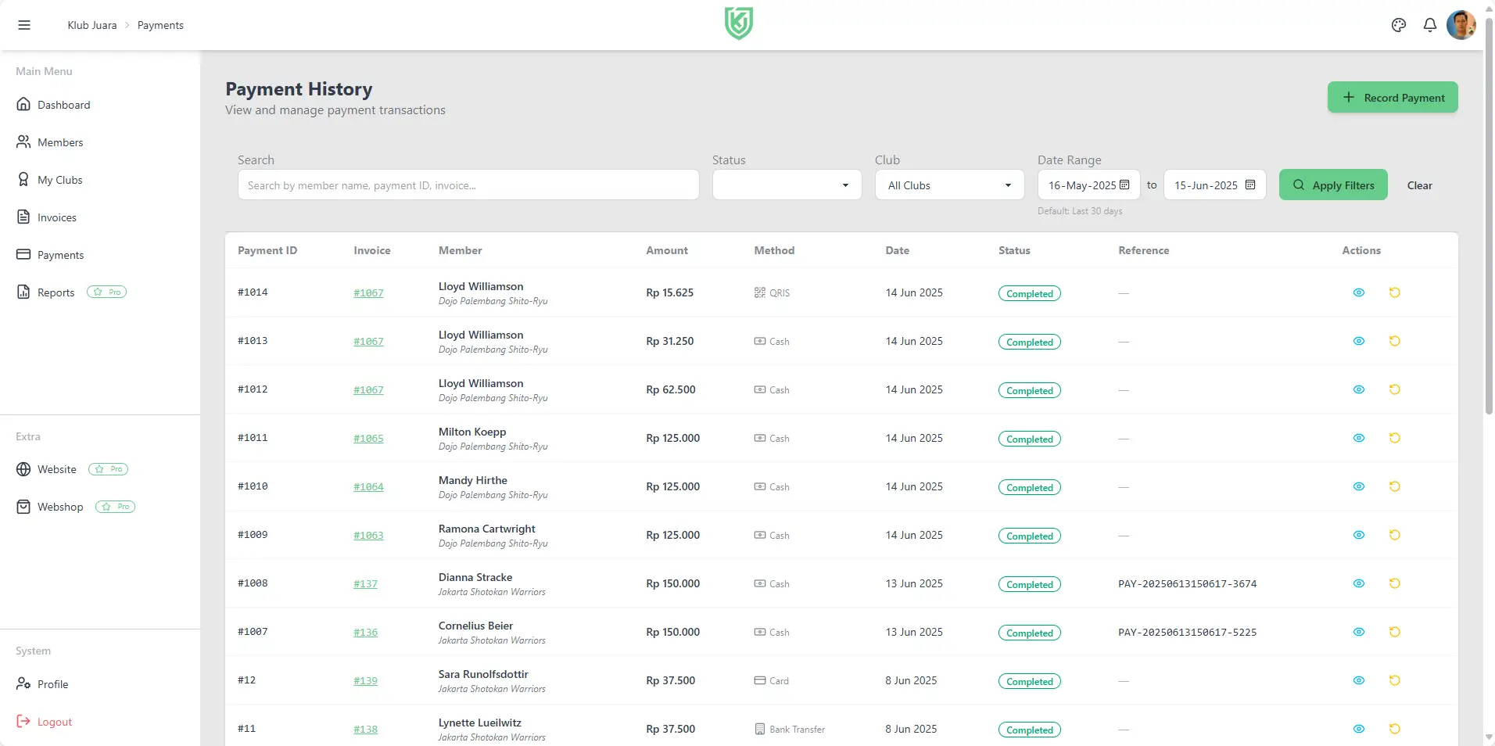This screenshot has width=1495, height=746.
Task: View payment #1011 details using the eye toggle
Action: [x=1359, y=438]
